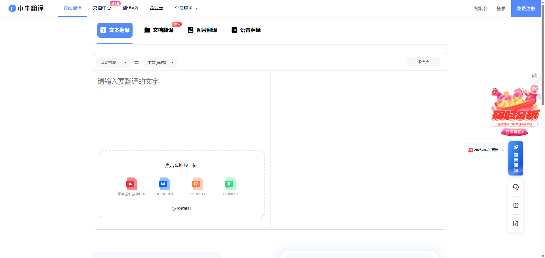Swap source and target languages
This screenshot has height=258, width=545.
click(137, 62)
